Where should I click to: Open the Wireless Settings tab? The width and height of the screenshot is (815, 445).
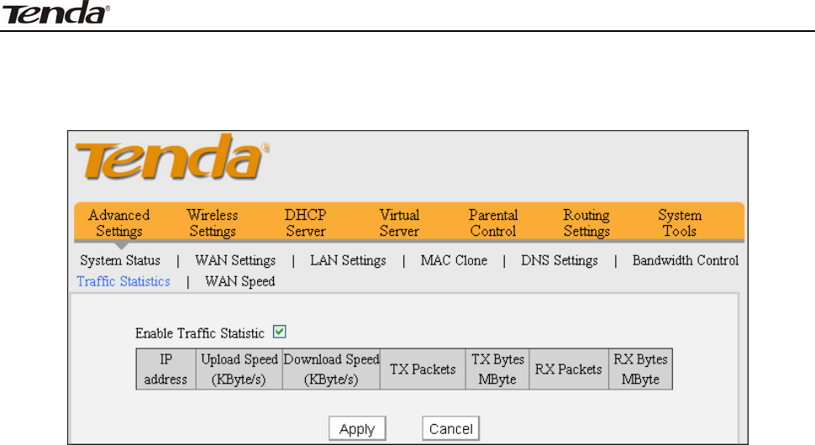click(x=212, y=222)
